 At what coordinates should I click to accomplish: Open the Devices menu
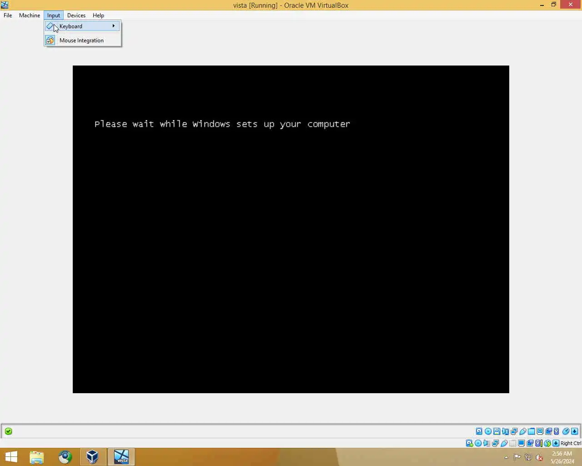click(x=76, y=15)
